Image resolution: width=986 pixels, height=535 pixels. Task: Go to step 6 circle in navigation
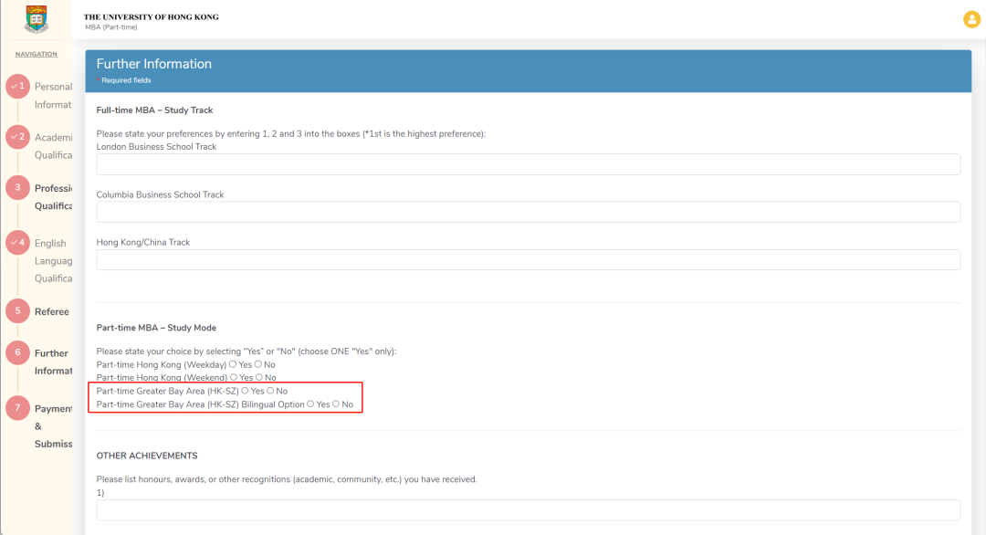click(x=17, y=352)
